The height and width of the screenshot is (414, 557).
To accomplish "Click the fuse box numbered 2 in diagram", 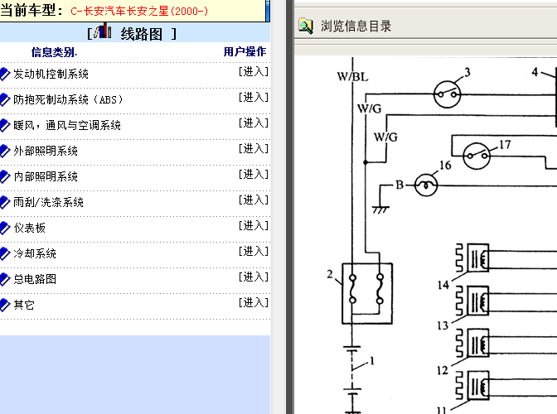I will pyautogui.click(x=367, y=293).
